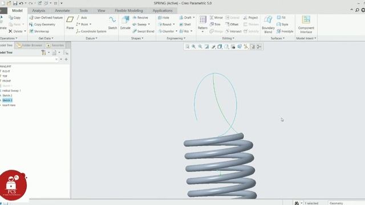The height and width of the screenshot is (205, 365).
Task: Switch to the Applications tab
Action: tap(163, 11)
